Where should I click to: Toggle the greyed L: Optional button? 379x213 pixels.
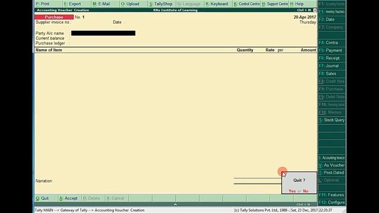point(332,180)
